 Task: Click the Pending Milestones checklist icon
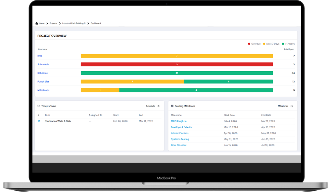tap(172, 106)
